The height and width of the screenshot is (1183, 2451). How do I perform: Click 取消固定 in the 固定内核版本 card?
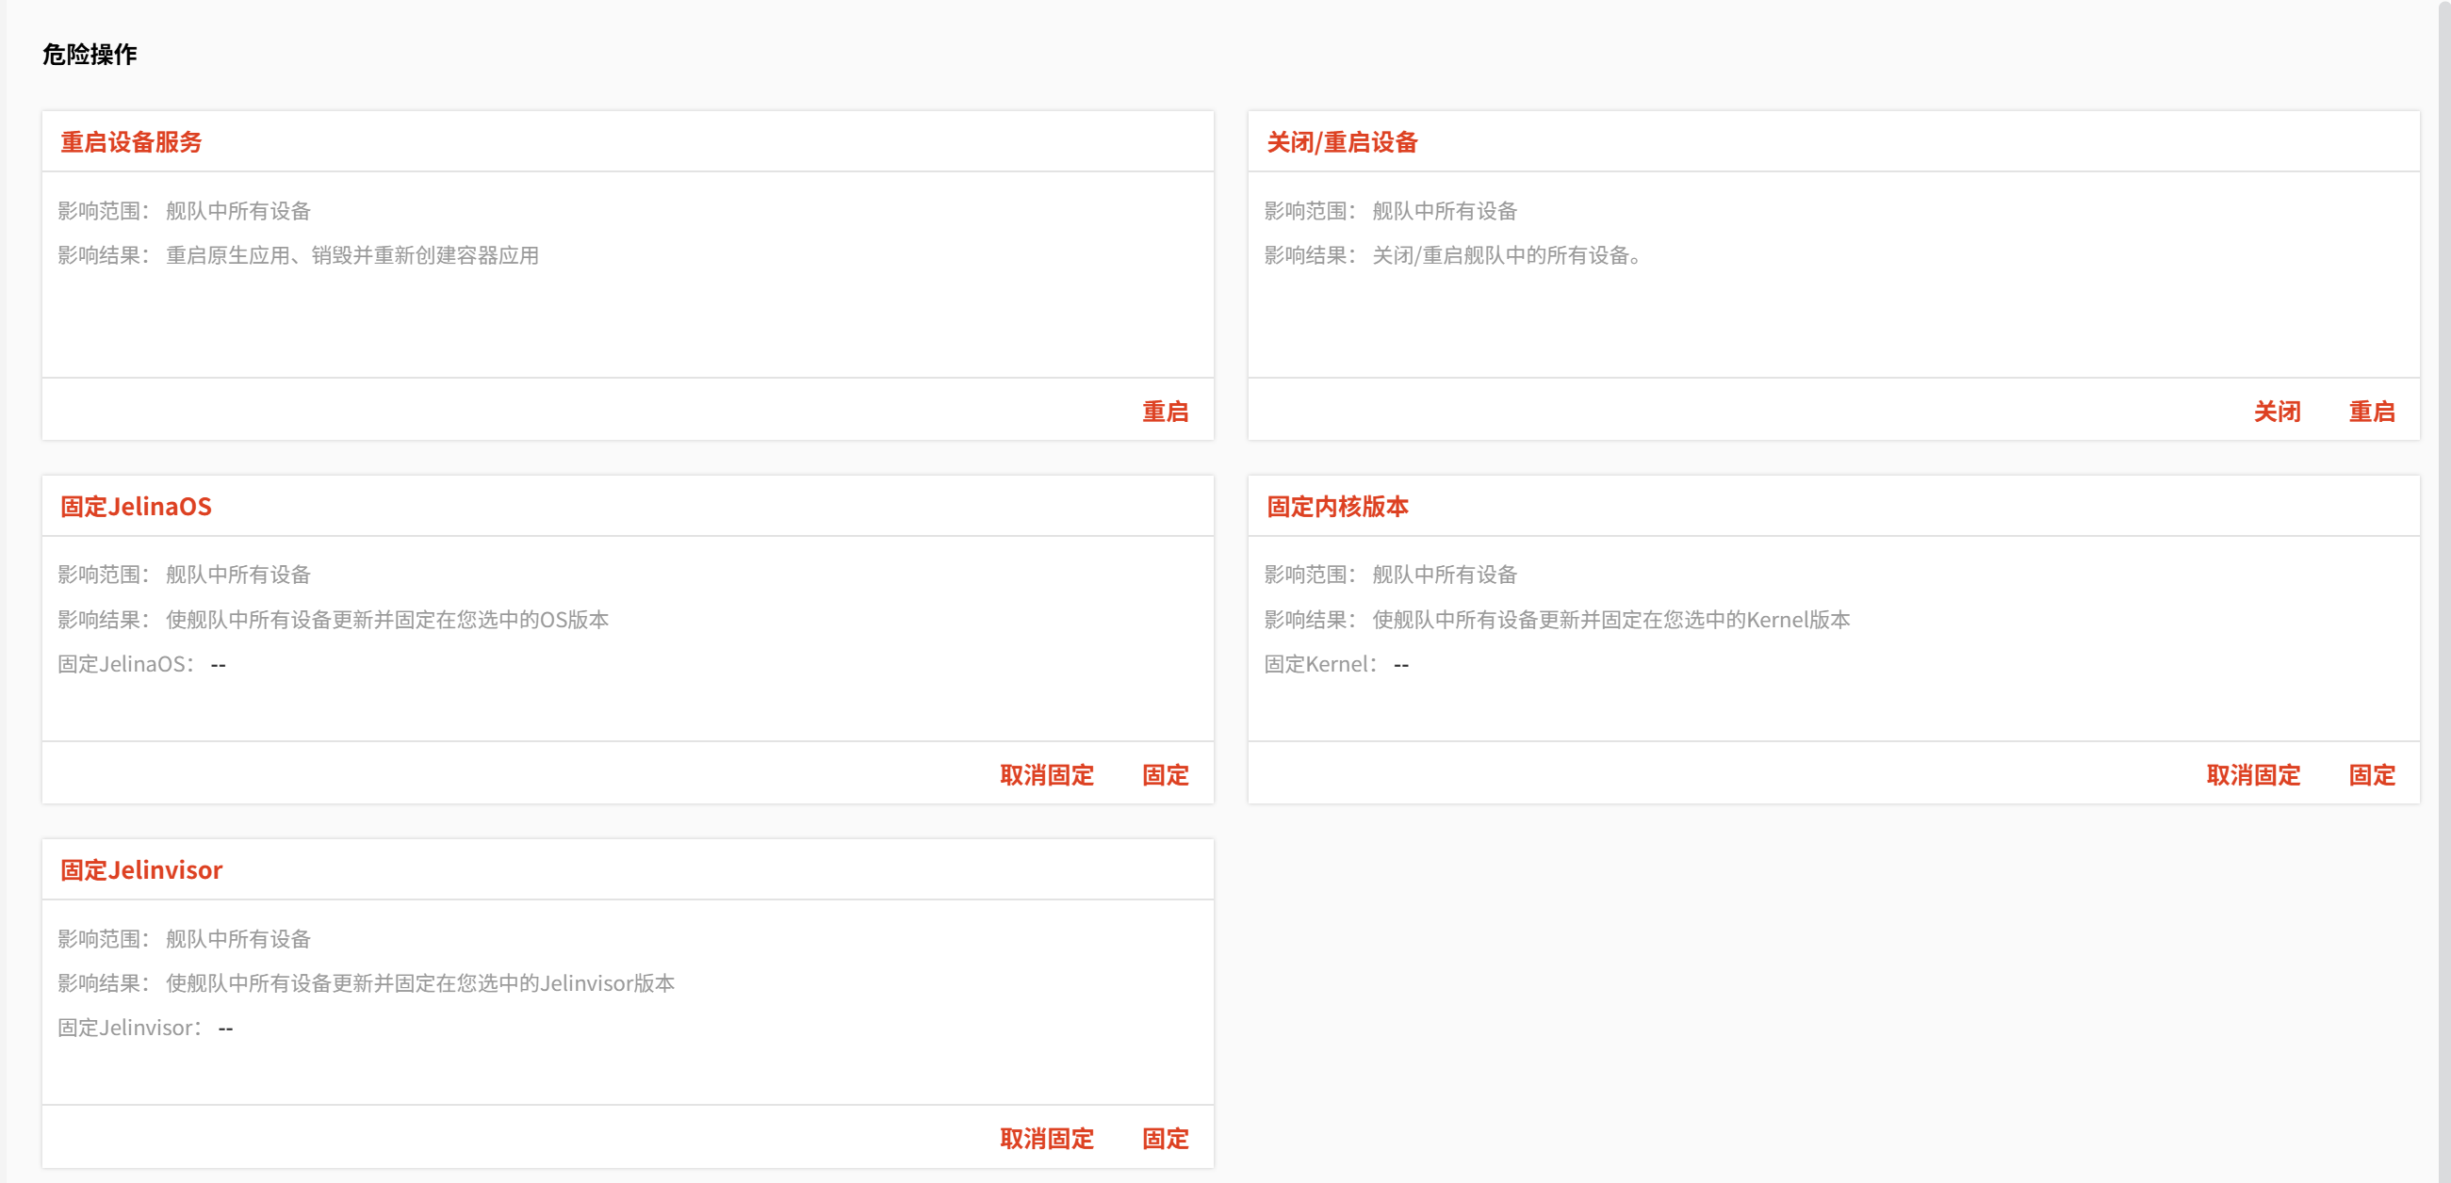pyautogui.click(x=2252, y=774)
